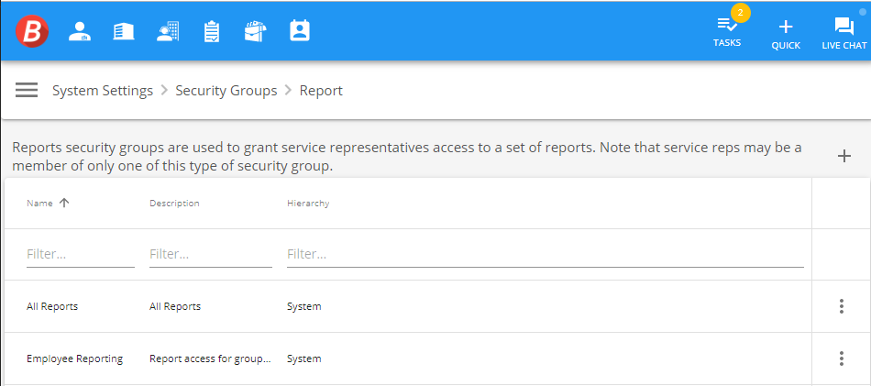This screenshot has height=386, width=871.
Task: Open the contact badge icon
Action: click(x=300, y=30)
